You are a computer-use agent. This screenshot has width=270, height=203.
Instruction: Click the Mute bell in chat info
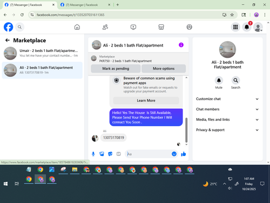click(x=219, y=81)
